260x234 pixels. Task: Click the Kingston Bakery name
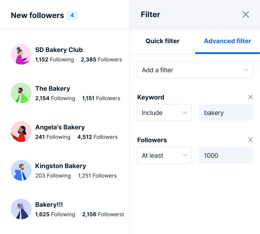(x=60, y=166)
